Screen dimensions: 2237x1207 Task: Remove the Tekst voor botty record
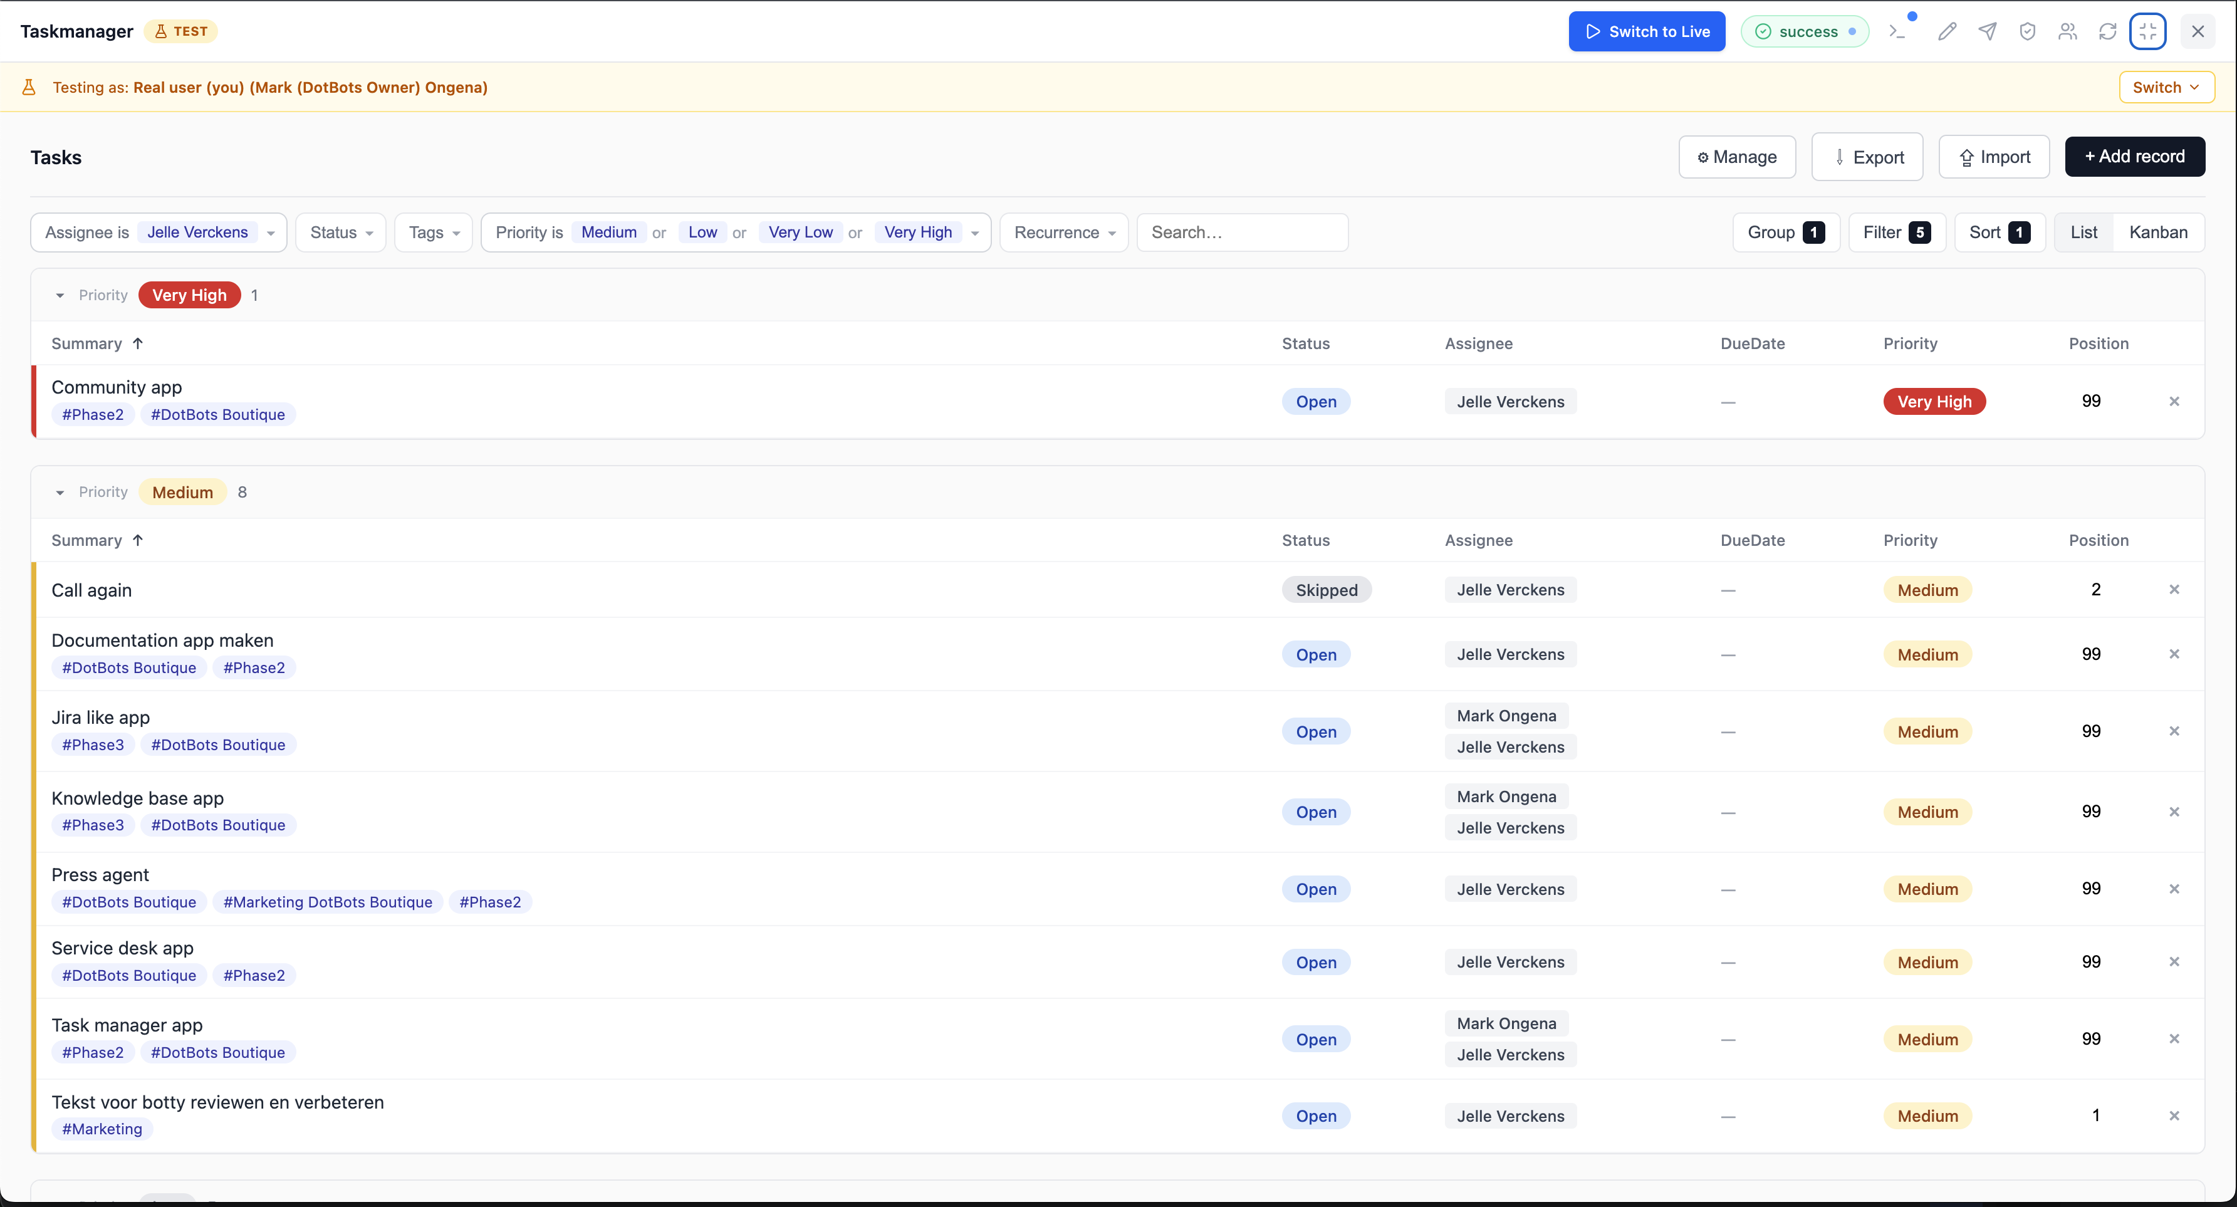click(x=2174, y=1116)
